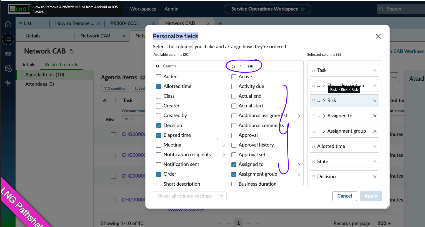The width and height of the screenshot is (425, 227).
Task: Open the Reset column settings dropdown arrow
Action: (x=221, y=196)
